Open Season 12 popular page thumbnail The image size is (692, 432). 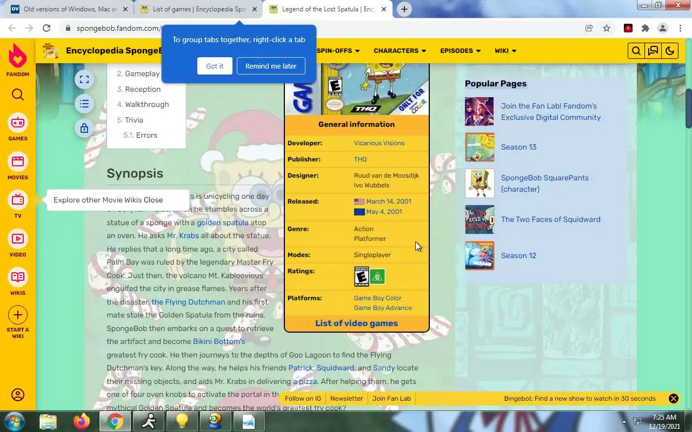(480, 255)
